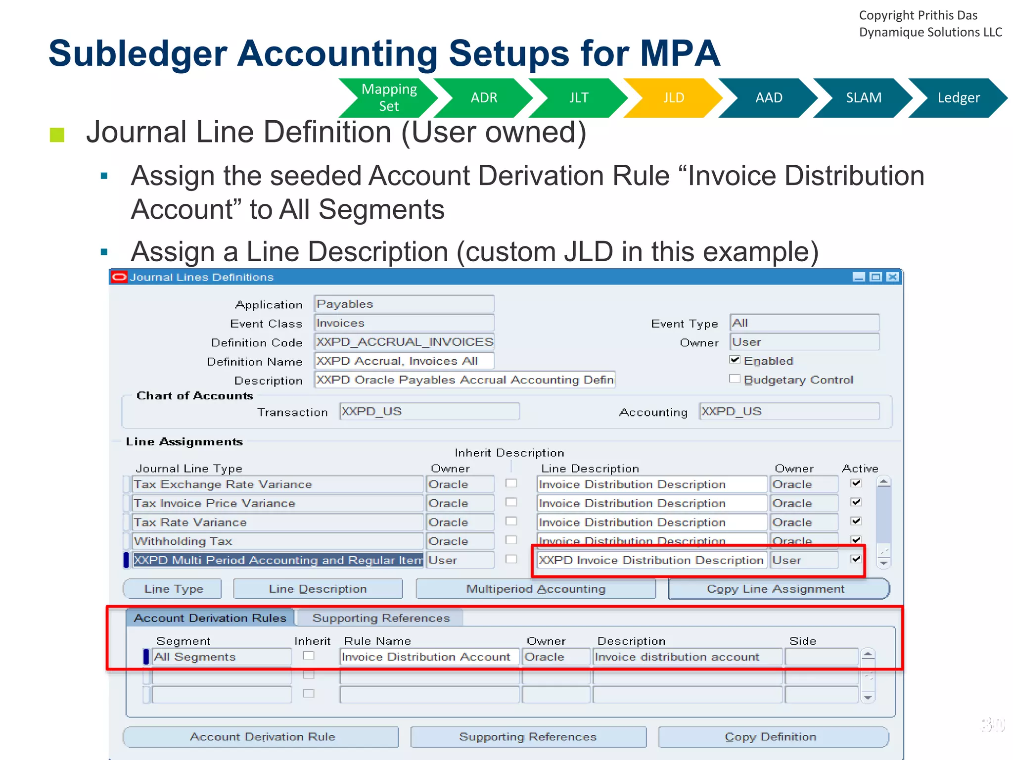Screen dimensions: 1013x760
Task: Select the highlighted JLD step arrow
Action: (x=674, y=97)
